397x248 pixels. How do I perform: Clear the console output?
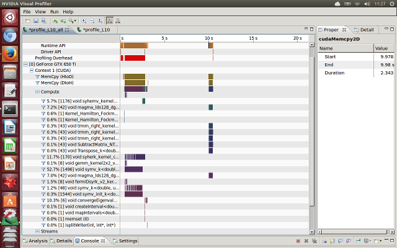click(324, 241)
